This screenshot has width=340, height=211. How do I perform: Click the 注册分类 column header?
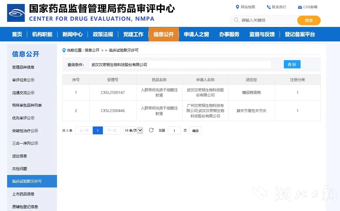297,80
